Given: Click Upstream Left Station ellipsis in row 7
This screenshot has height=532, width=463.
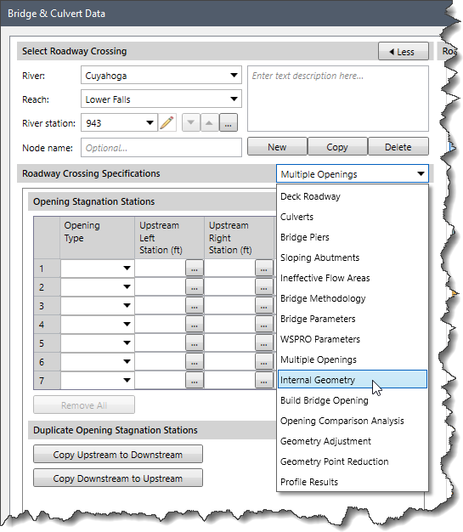Looking at the screenshot, I should 195,381.
